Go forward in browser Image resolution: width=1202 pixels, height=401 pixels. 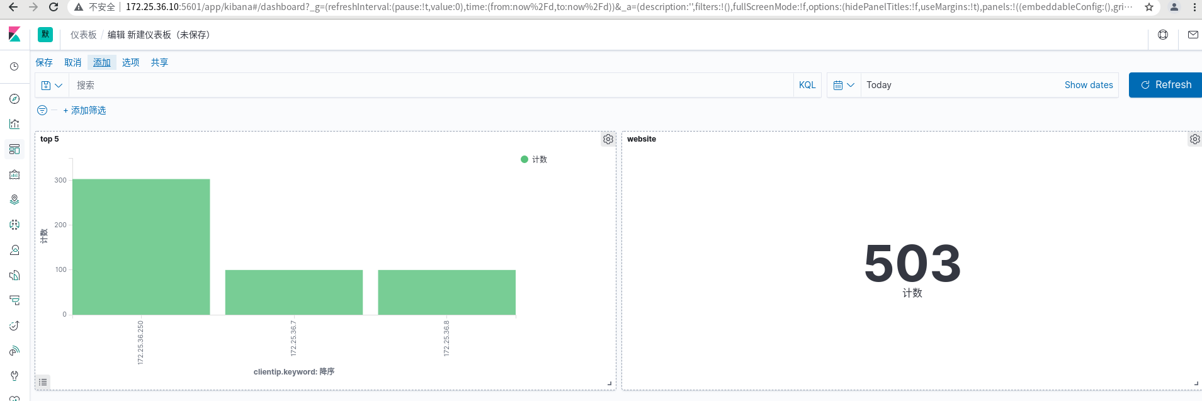33,7
